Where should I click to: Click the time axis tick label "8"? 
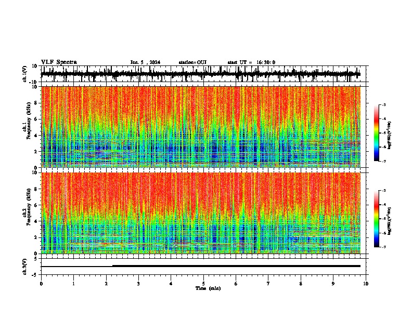click(301, 284)
